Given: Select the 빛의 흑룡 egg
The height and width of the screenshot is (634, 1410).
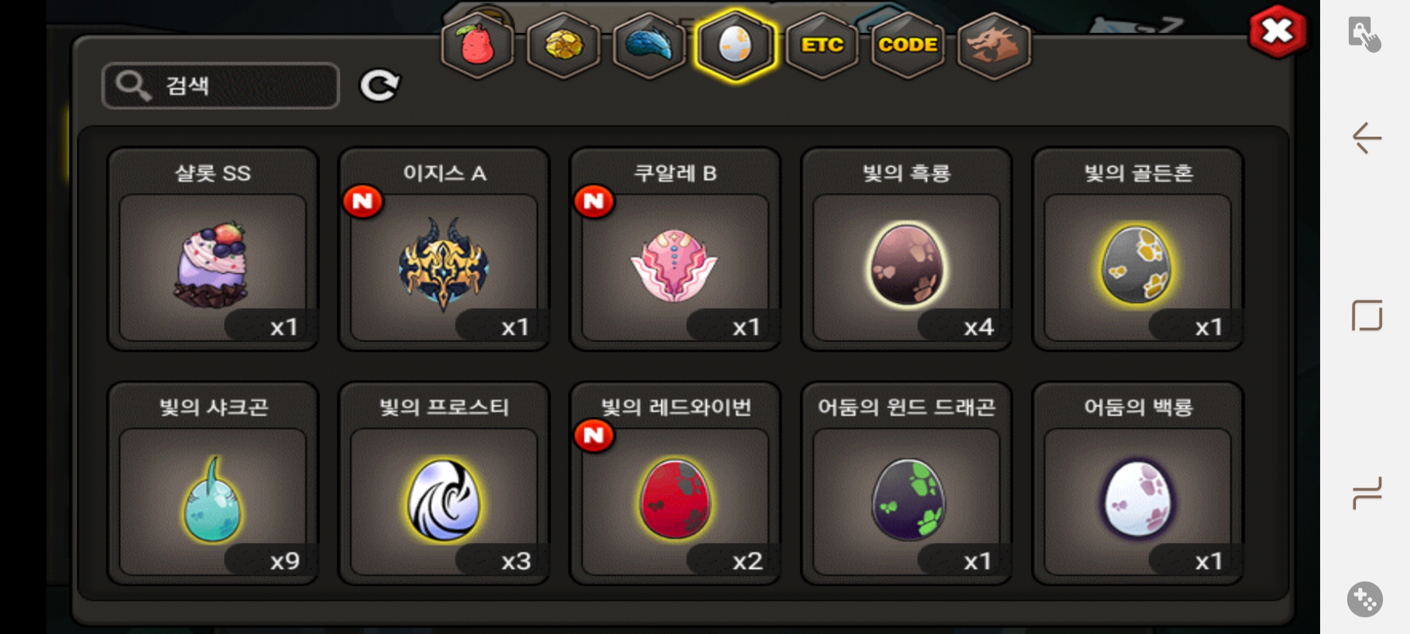Looking at the screenshot, I should [x=907, y=249].
